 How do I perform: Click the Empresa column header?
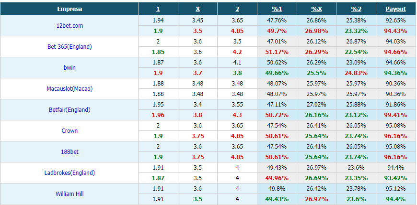tap(69, 9)
